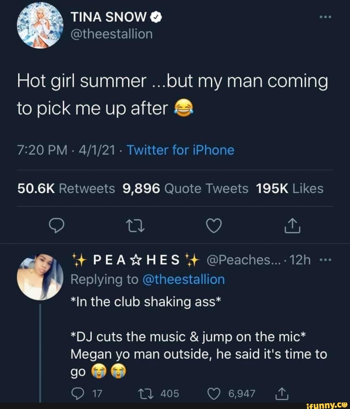The width and height of the screenshot is (350, 409).
Task: Share the Peaches reply via share icon
Action: point(281,393)
